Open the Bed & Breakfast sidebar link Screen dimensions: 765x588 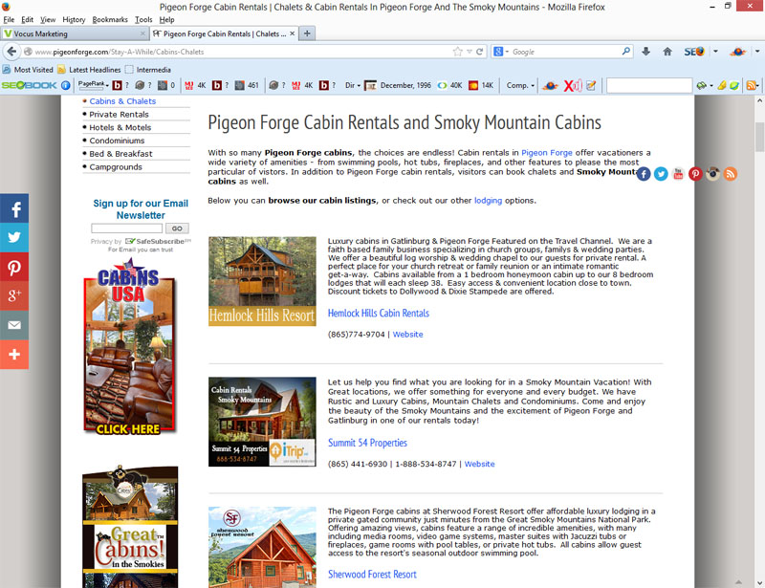[x=121, y=154]
